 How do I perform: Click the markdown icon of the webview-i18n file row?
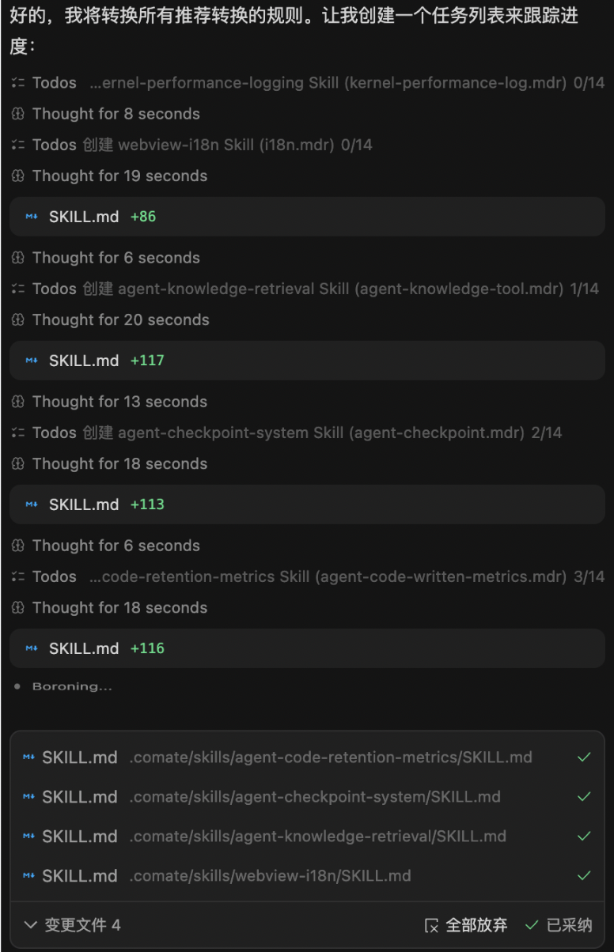point(28,876)
